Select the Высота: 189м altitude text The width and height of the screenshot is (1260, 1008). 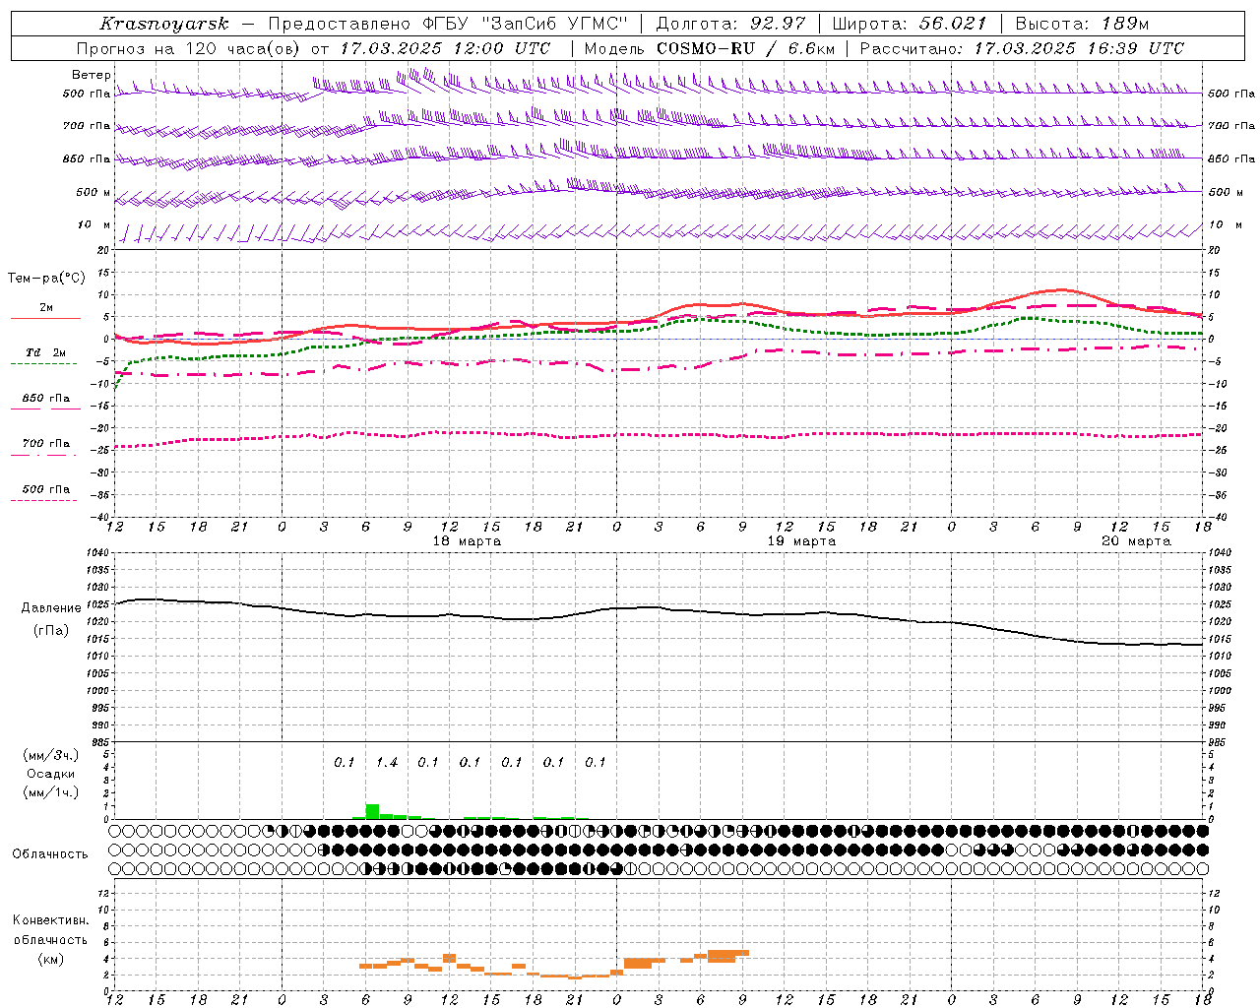[1082, 24]
